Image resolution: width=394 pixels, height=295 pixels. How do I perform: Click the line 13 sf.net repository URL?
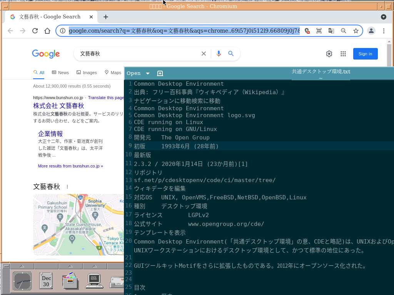click(x=205, y=180)
